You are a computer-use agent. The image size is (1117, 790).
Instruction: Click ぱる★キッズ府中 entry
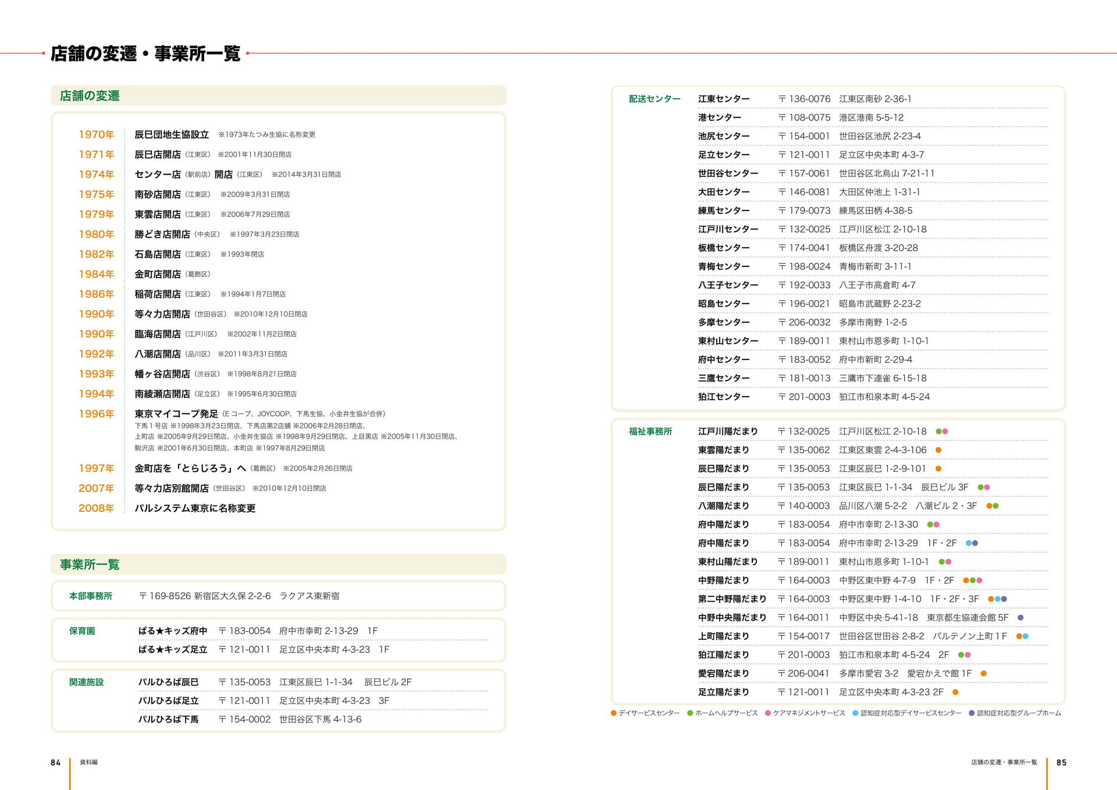click(x=173, y=631)
